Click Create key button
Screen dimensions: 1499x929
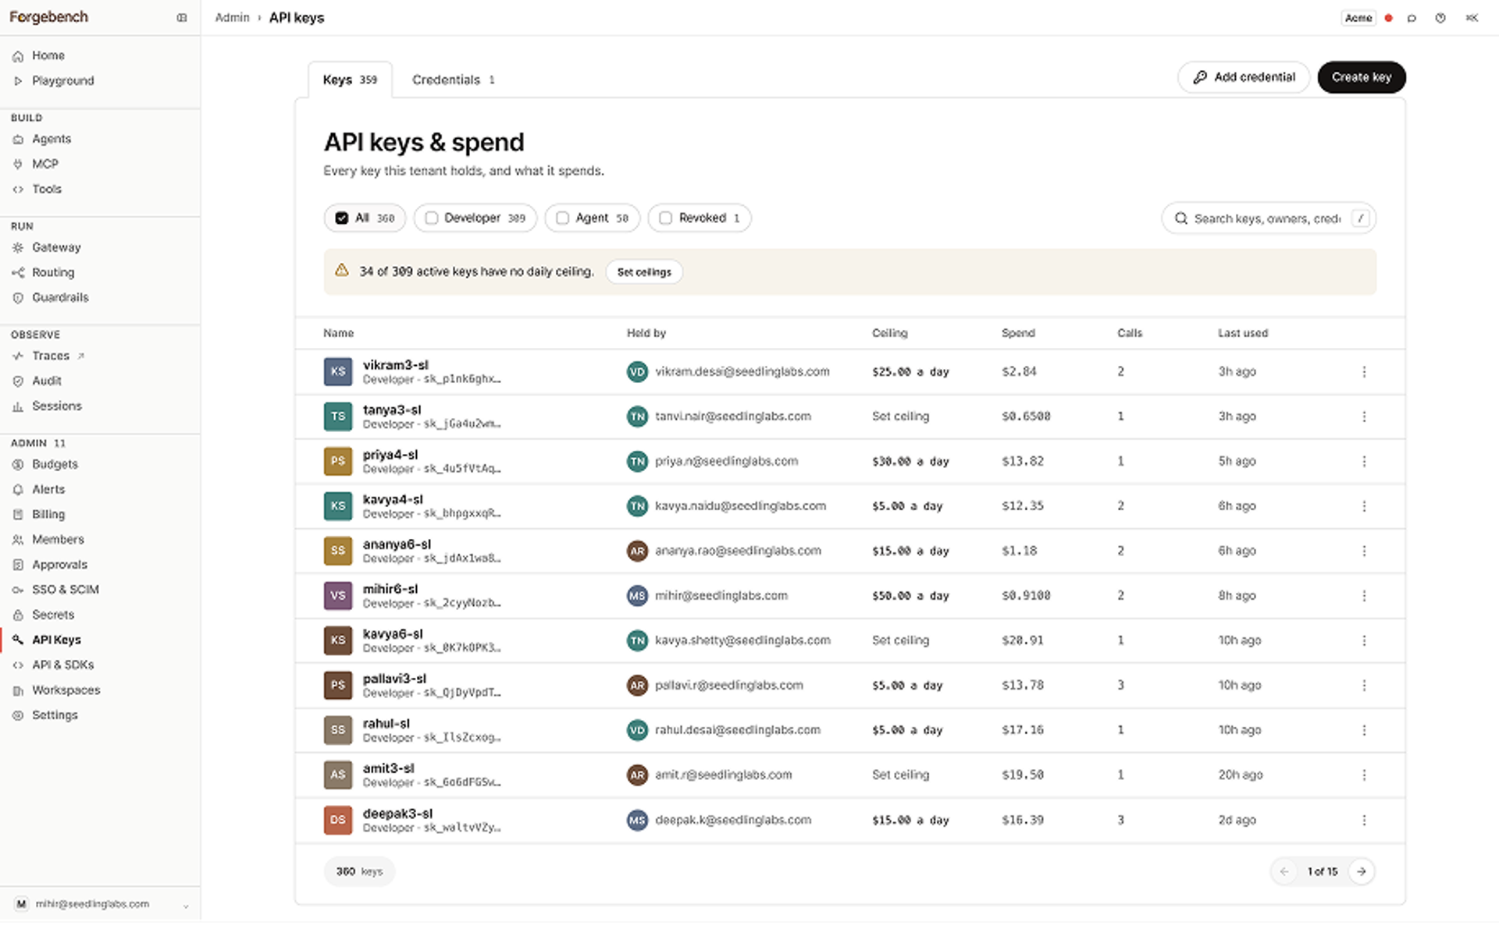click(x=1362, y=77)
